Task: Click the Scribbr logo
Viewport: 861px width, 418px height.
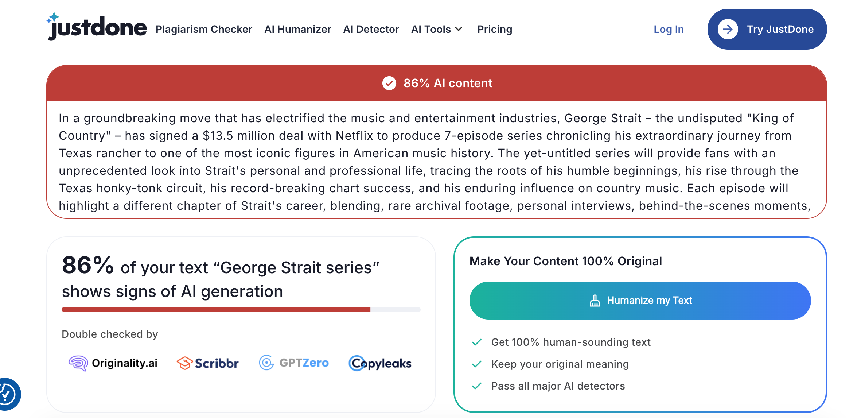Action: (207, 363)
